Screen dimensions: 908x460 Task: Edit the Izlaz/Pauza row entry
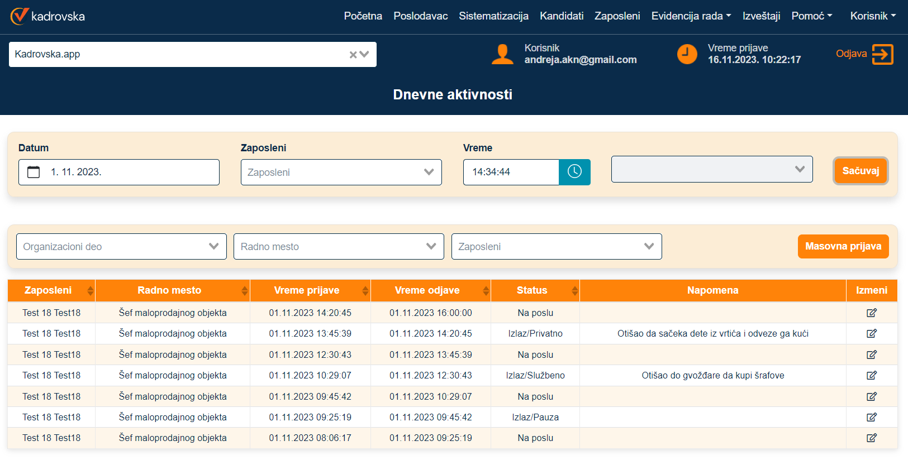(871, 417)
